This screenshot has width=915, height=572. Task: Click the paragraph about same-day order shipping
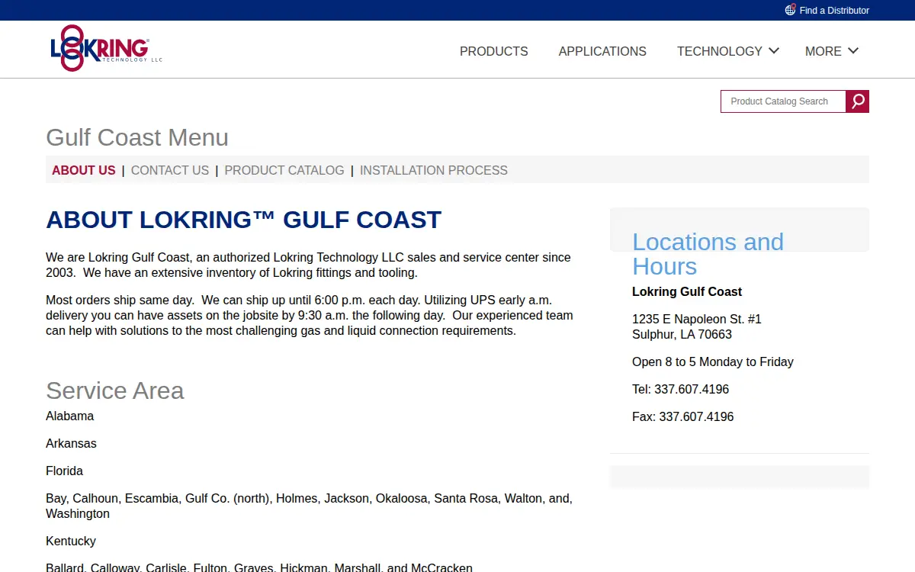pyautogui.click(x=310, y=315)
